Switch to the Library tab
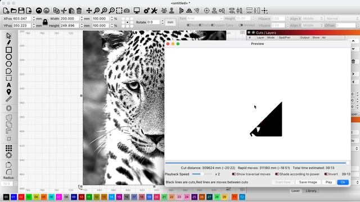This screenshot has height=202, width=360. click(311, 191)
